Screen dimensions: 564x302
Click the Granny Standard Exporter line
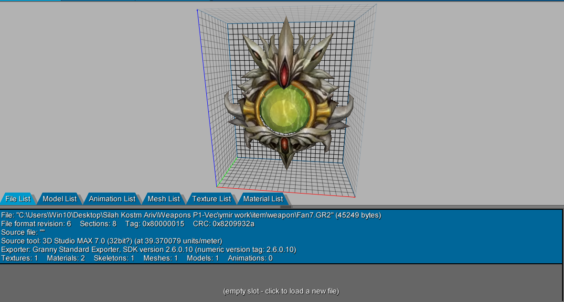(x=149, y=249)
